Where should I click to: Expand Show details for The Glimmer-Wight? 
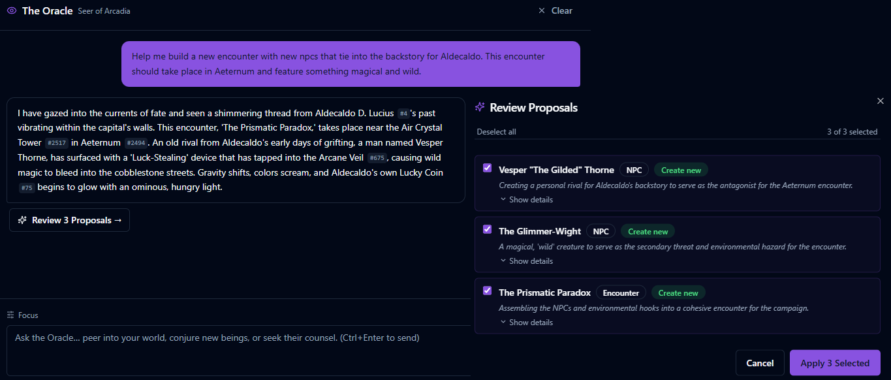(x=526, y=261)
